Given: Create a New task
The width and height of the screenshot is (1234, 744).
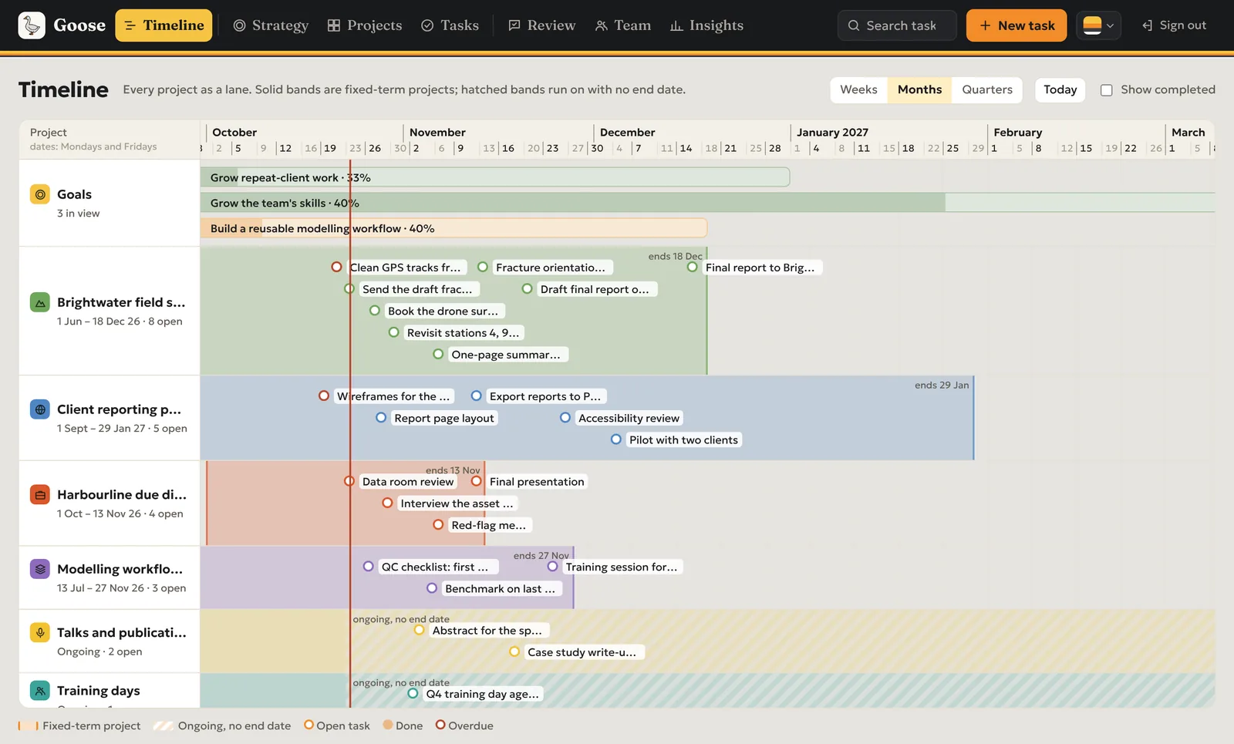Looking at the screenshot, I should click(1017, 25).
